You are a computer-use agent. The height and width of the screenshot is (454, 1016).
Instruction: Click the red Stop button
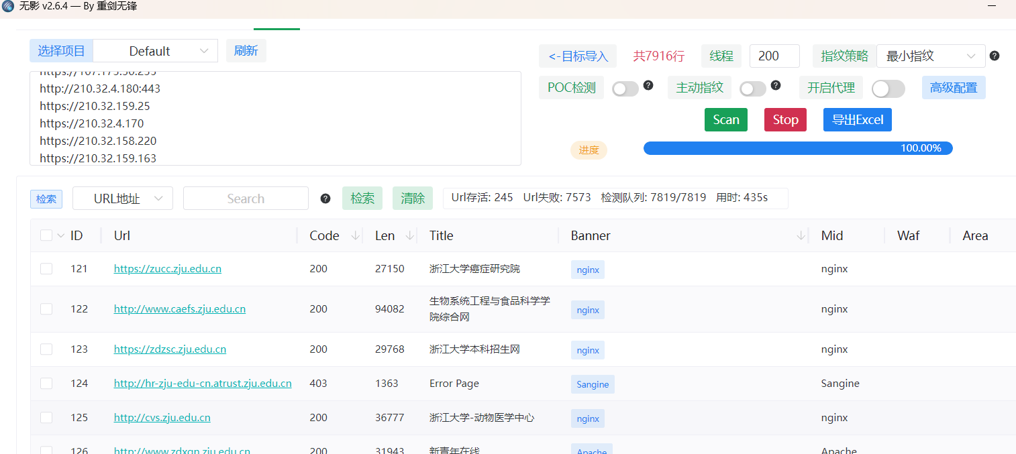785,119
